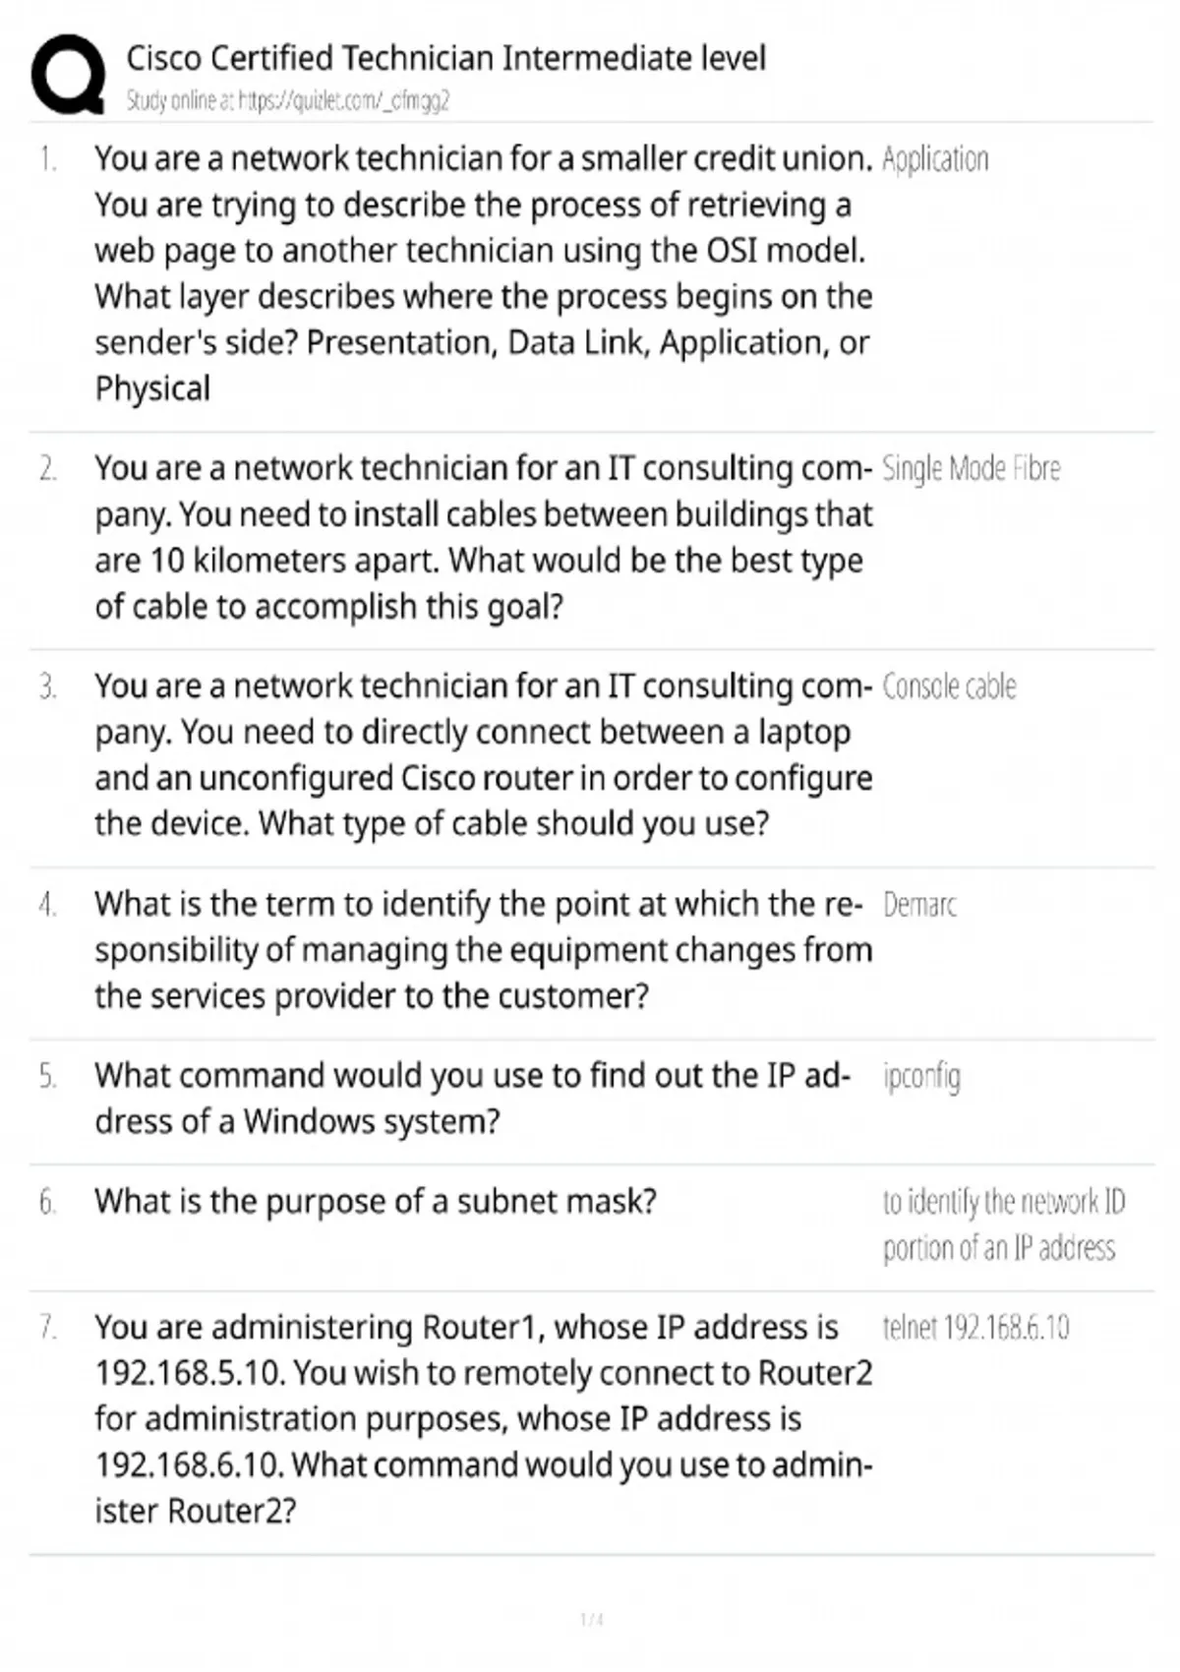The height and width of the screenshot is (1672, 1180).
Task: Click question number 4 marker
Action: [48, 905]
